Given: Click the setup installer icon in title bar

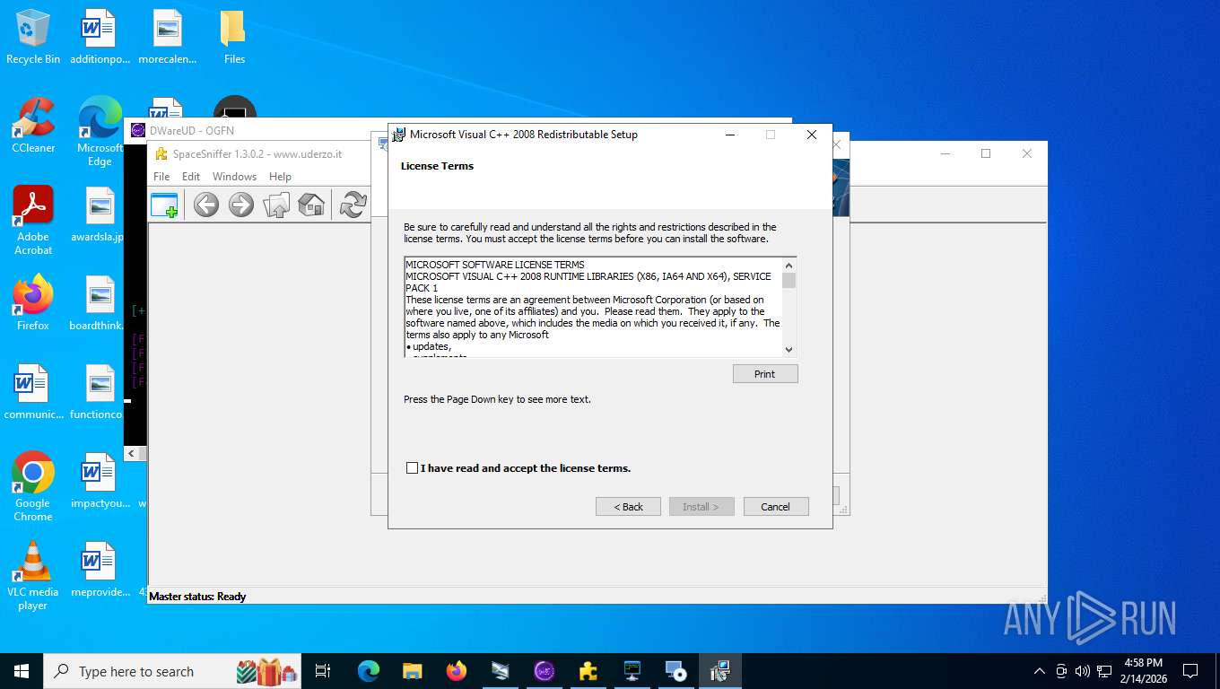Looking at the screenshot, I should pos(398,135).
